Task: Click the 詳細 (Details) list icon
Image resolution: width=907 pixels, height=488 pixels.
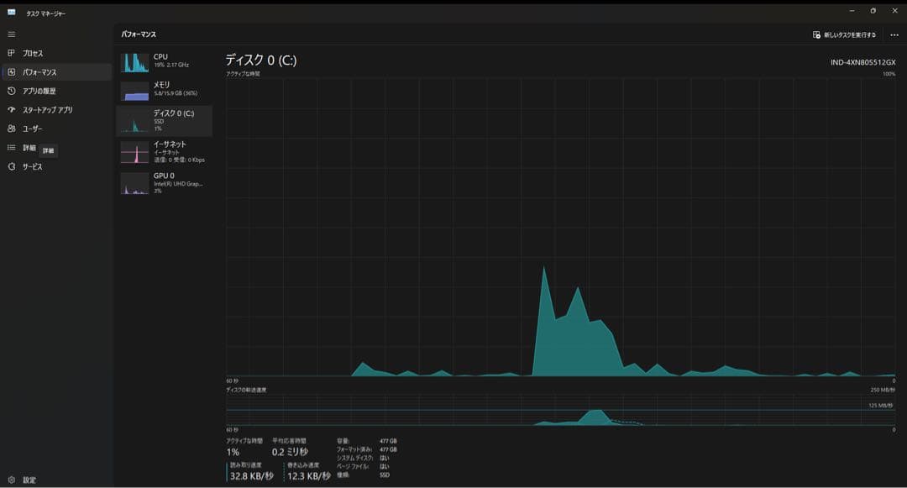Action: [12, 148]
